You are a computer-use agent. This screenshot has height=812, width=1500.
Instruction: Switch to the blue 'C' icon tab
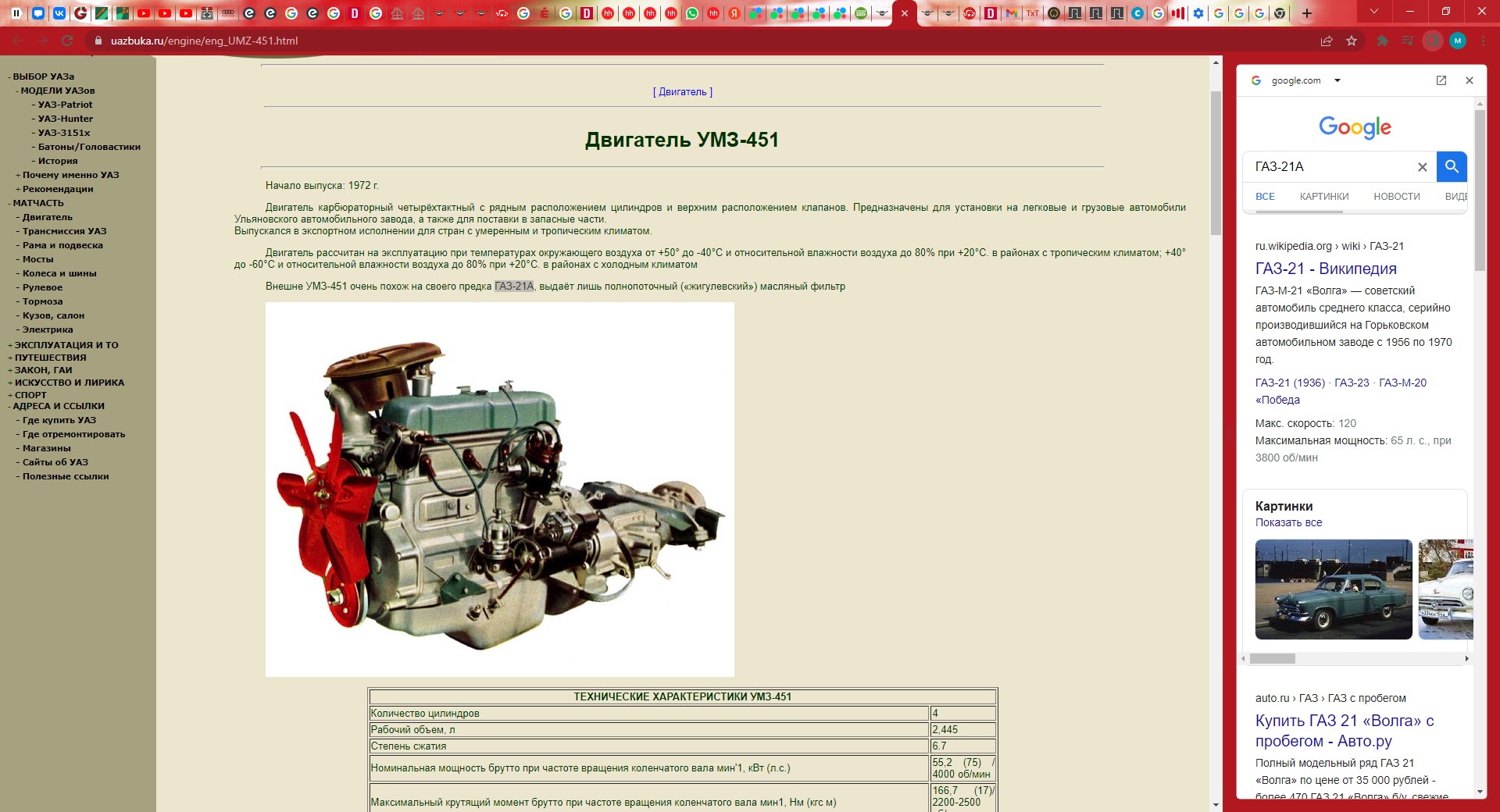click(1137, 13)
